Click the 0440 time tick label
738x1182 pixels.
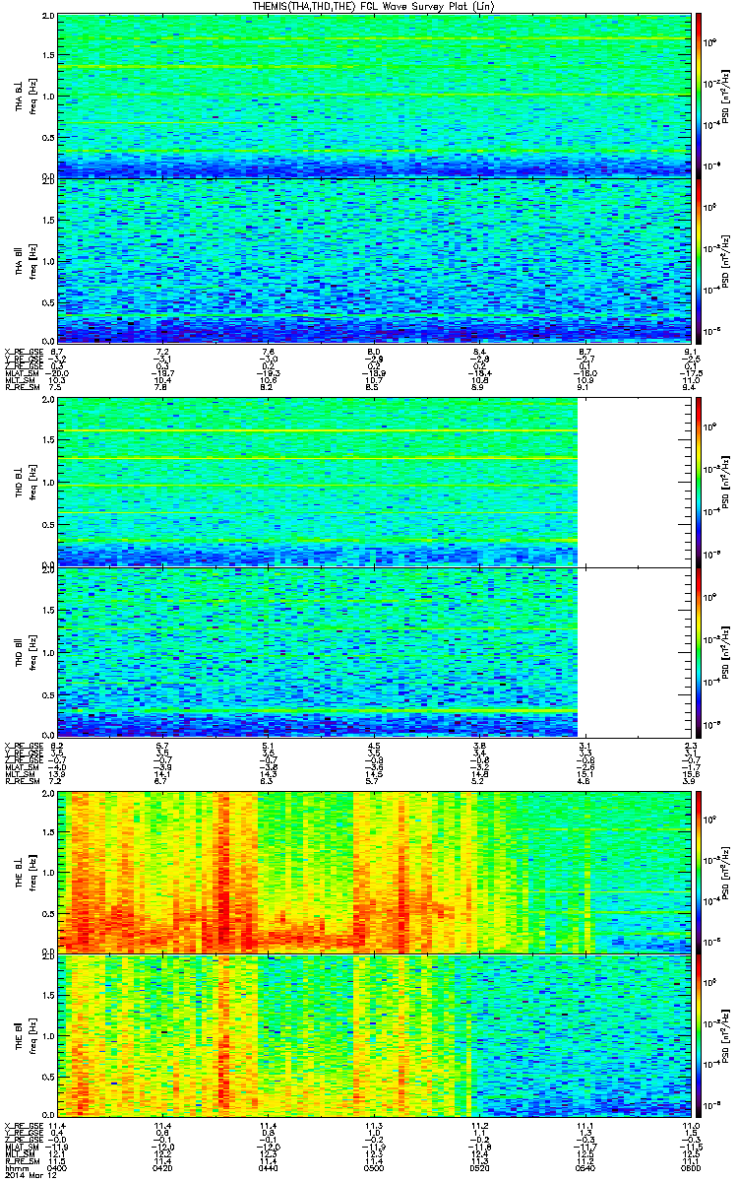(269, 1168)
